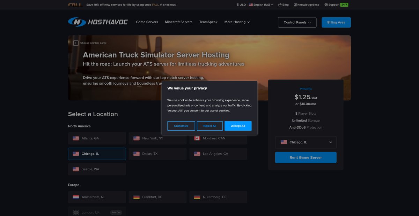The image size is (419, 216).
Task: Choose Montreal, CAN location
Action: tap(218, 138)
